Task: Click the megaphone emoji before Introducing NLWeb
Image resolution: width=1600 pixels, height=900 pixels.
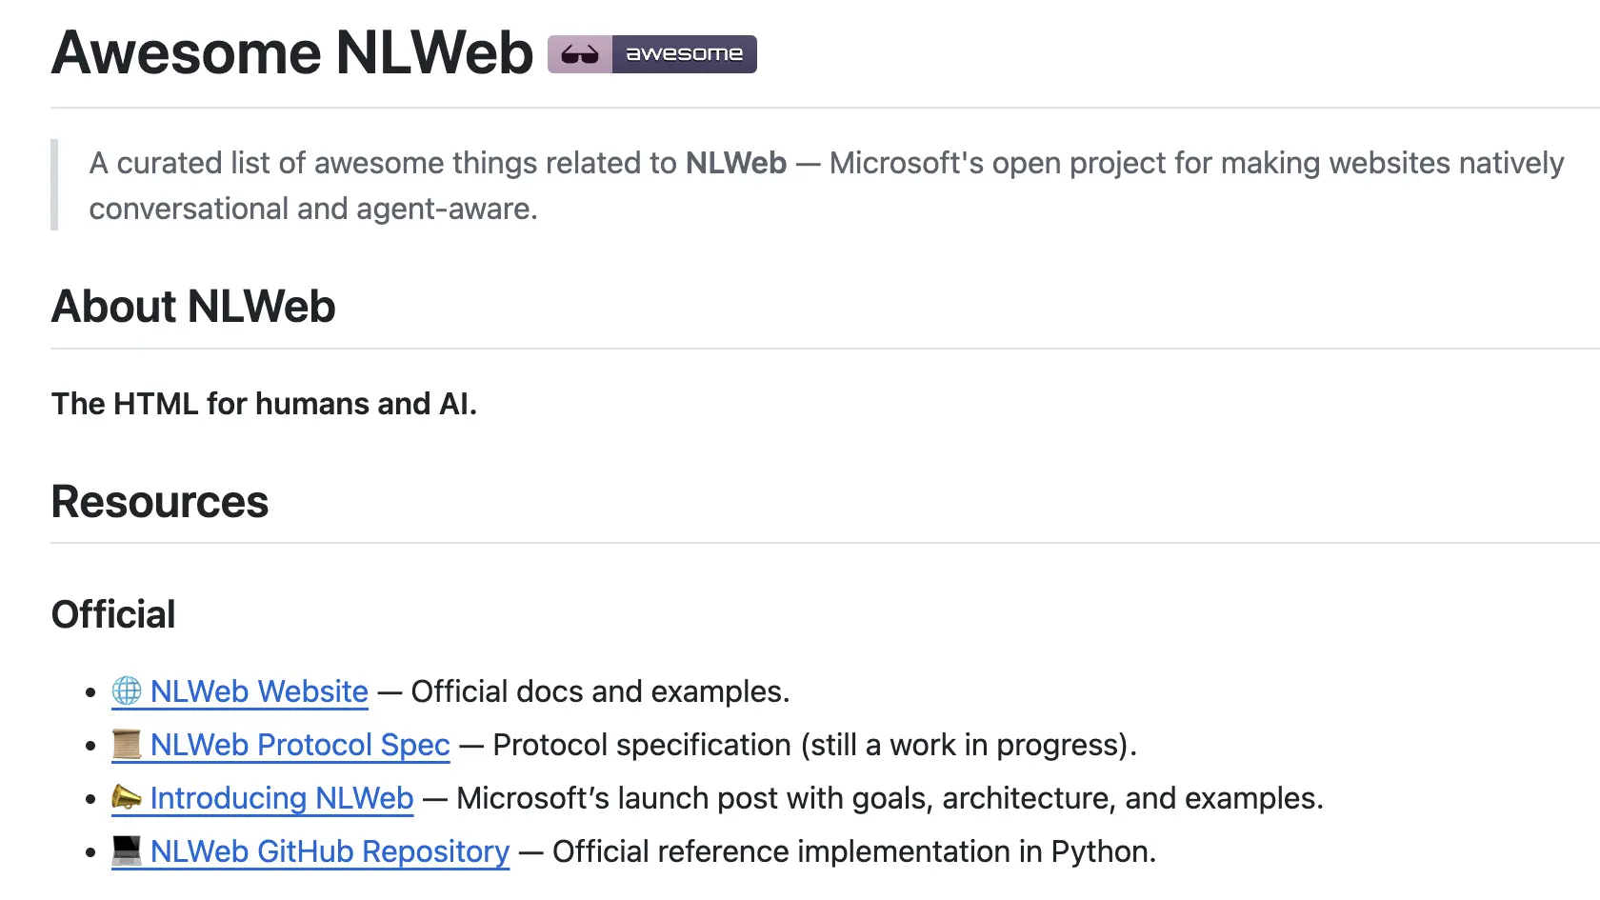Action: [127, 797]
